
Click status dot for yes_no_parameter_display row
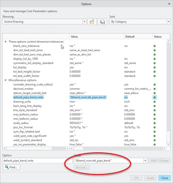155,144
